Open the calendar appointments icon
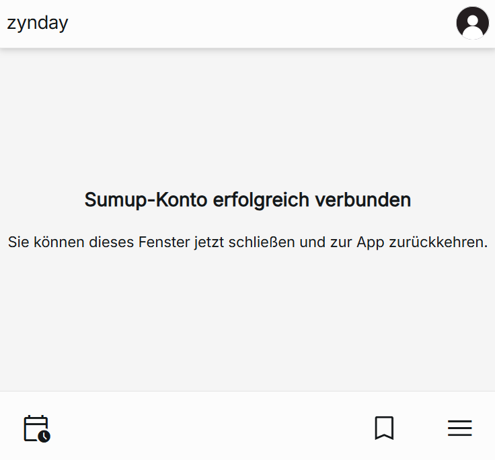Image resolution: width=495 pixels, height=460 pixels. 37,429
